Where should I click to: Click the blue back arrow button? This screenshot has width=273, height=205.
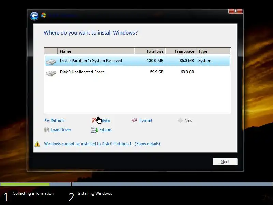[34, 16]
